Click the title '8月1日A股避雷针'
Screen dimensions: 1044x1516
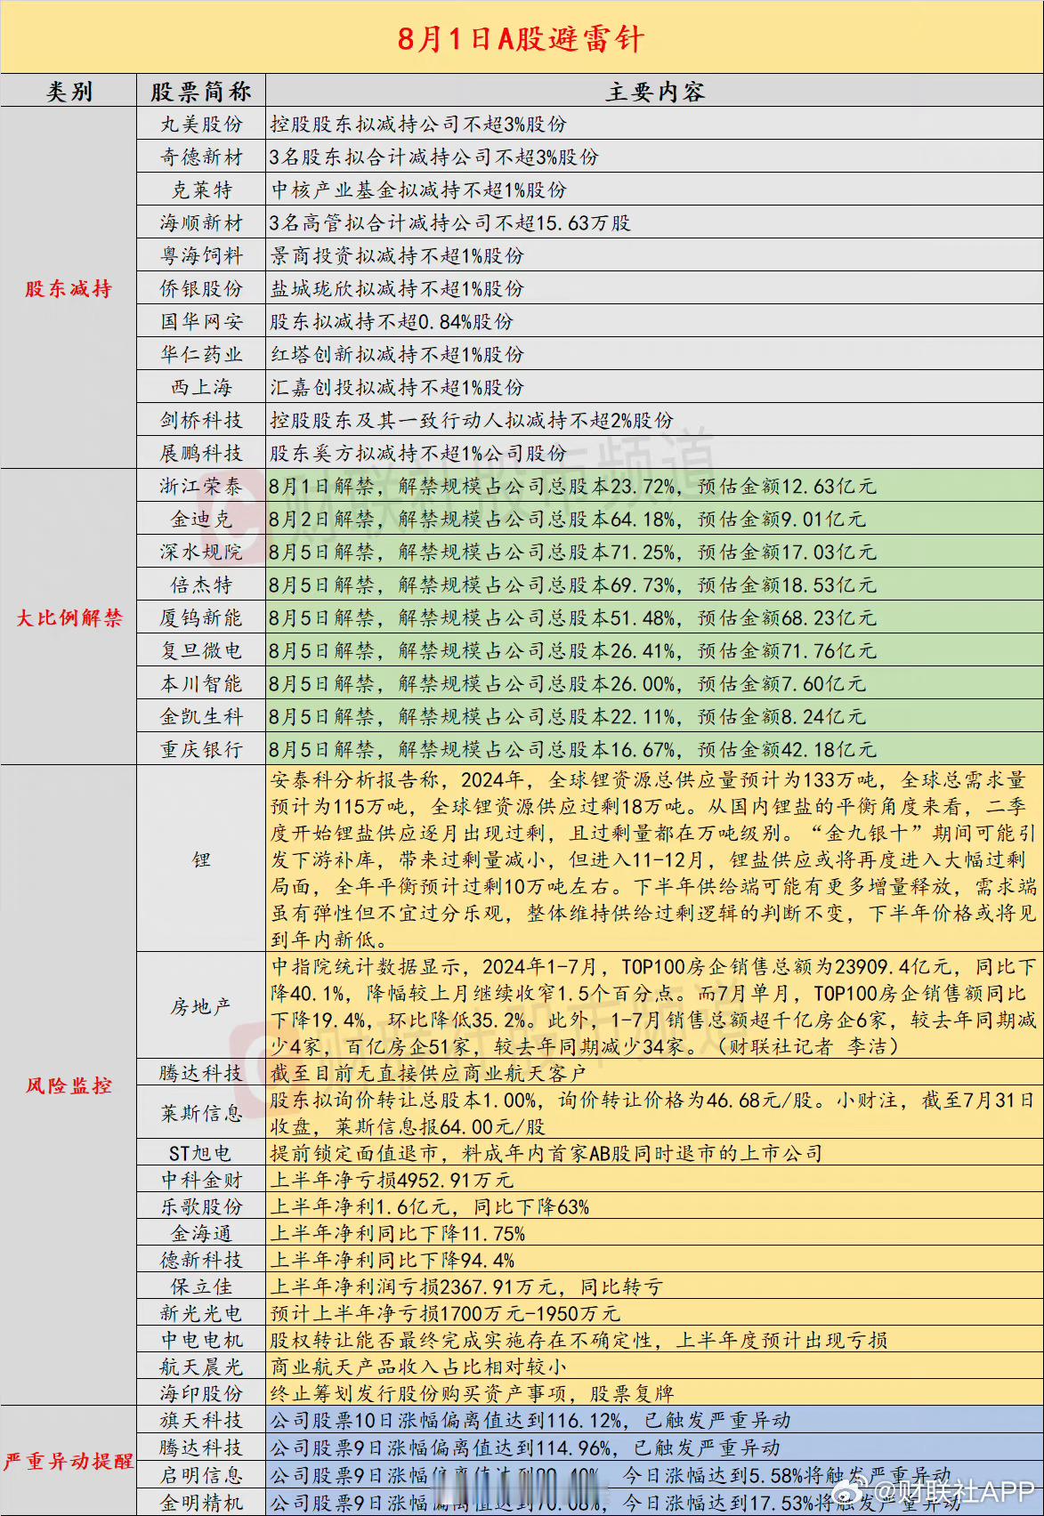521,38
